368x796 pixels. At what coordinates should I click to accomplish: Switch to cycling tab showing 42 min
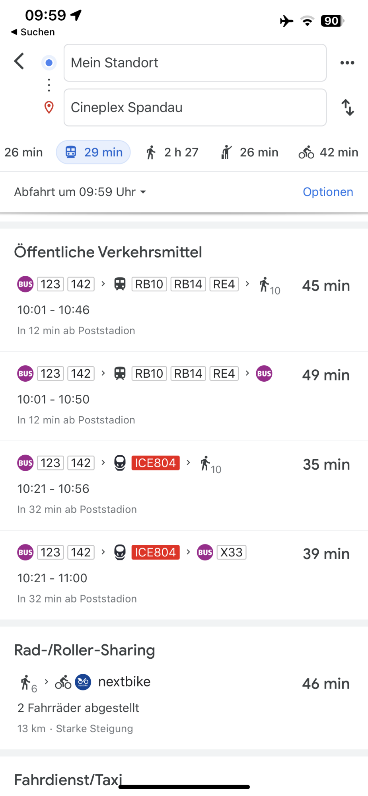click(x=329, y=152)
